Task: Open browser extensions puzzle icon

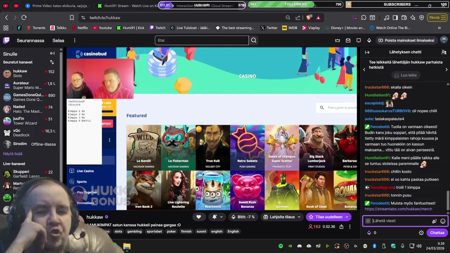Action: coord(364,18)
